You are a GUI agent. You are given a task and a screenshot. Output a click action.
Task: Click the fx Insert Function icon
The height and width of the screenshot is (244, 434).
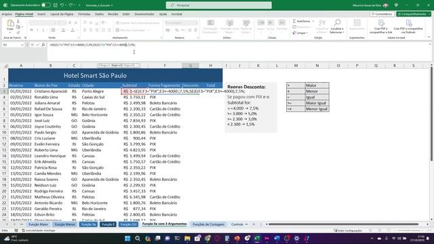(43, 45)
